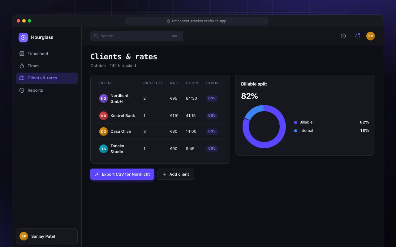Click the 6:45 hours for Tanaka Studio
396x247 pixels.
190,149
